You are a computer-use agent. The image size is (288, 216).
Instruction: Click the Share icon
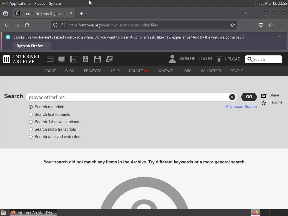pos(264,96)
